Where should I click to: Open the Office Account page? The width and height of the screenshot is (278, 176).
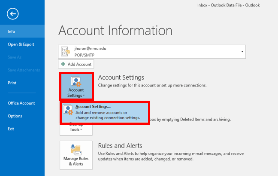point(22,103)
